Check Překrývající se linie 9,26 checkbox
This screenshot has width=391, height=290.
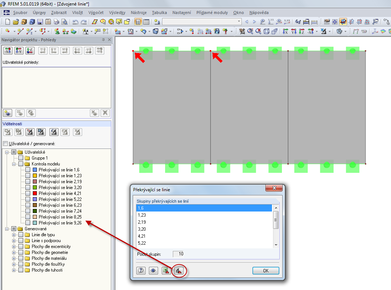pyautogui.click(x=28, y=223)
